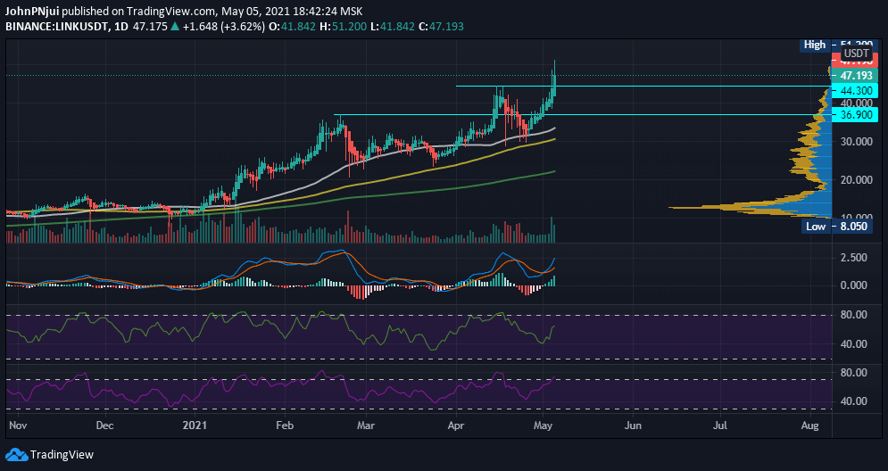The width and height of the screenshot is (888, 471).
Task: Click the cyan 44.300 price label
Action: (x=854, y=91)
